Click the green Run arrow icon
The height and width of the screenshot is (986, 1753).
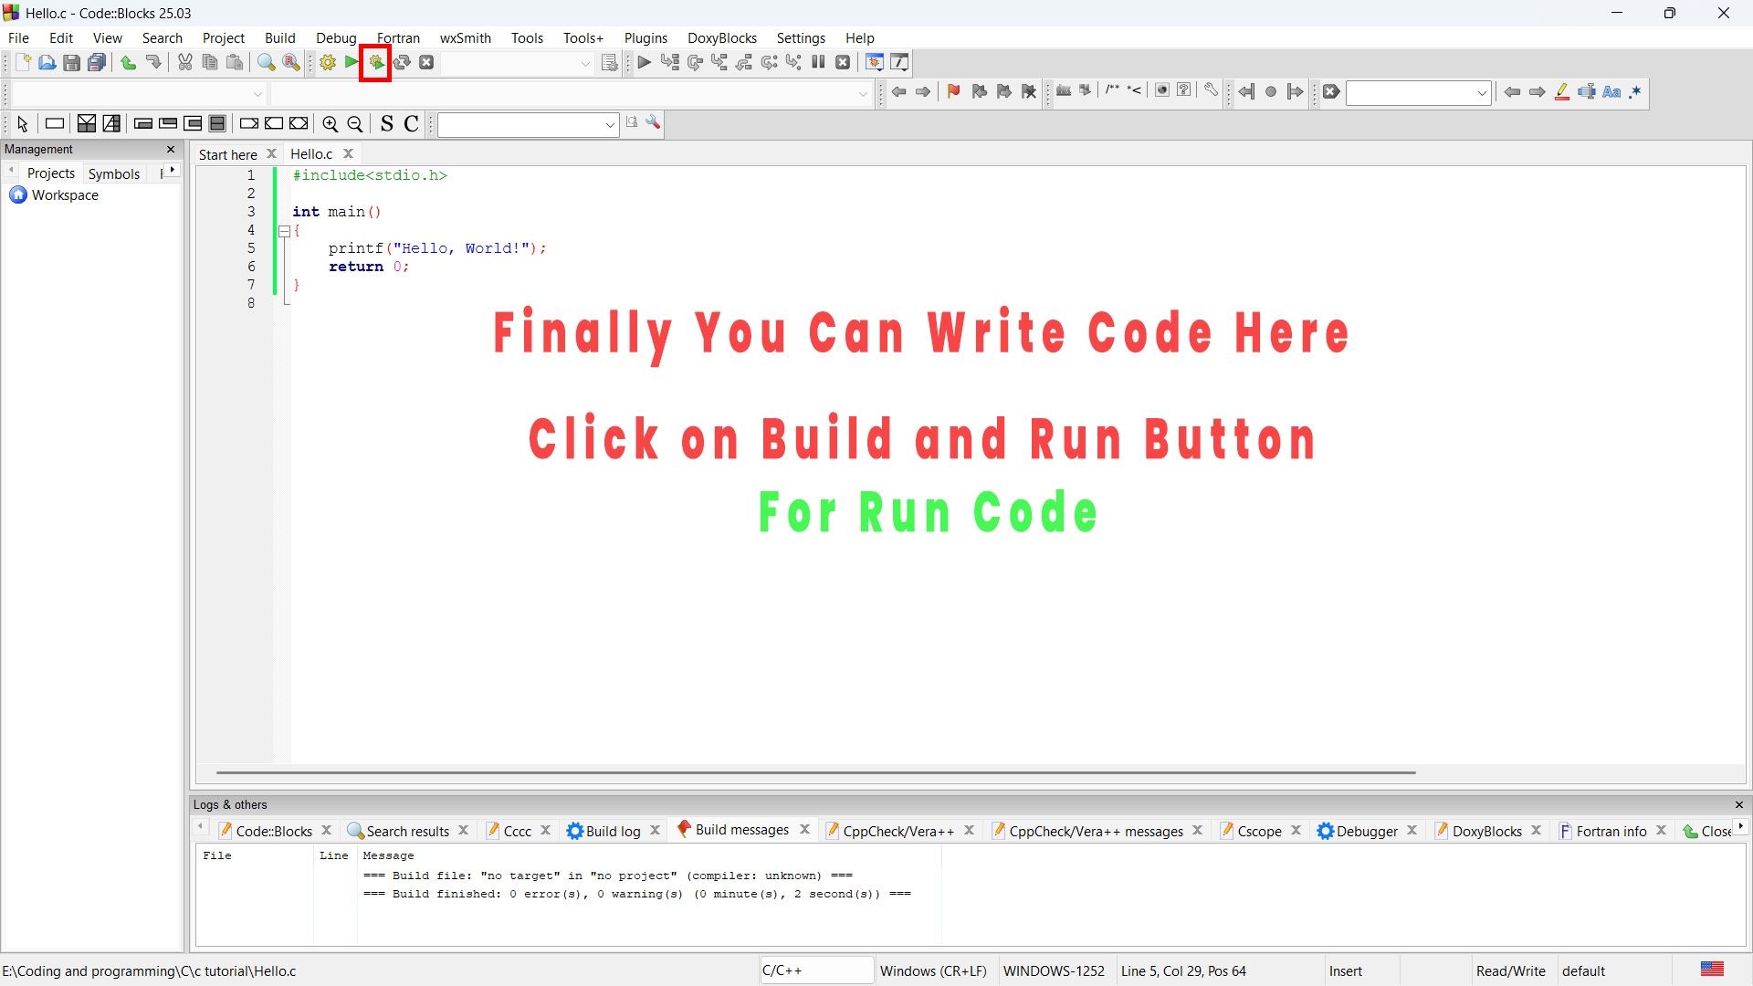coord(352,63)
